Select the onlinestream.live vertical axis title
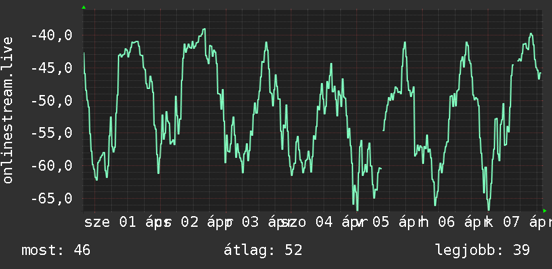Screen dimensions: 552x269 8,110
